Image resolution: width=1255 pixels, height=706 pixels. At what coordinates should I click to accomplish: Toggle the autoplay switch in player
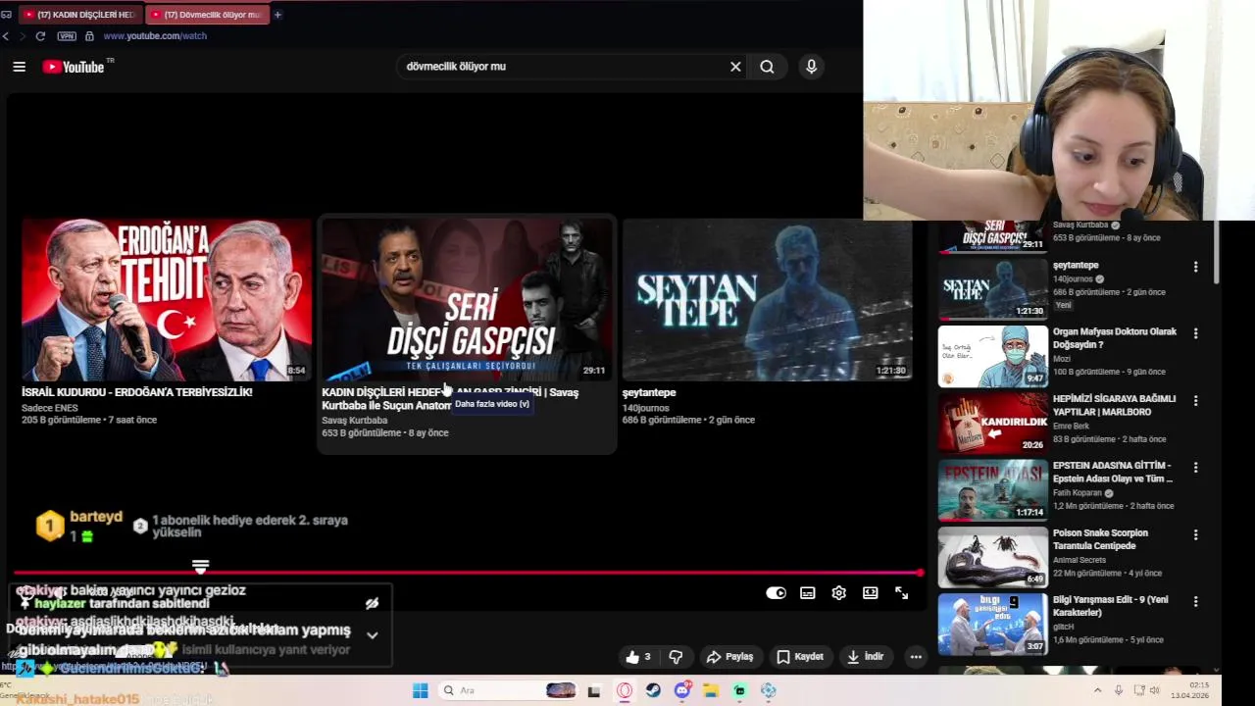776,593
